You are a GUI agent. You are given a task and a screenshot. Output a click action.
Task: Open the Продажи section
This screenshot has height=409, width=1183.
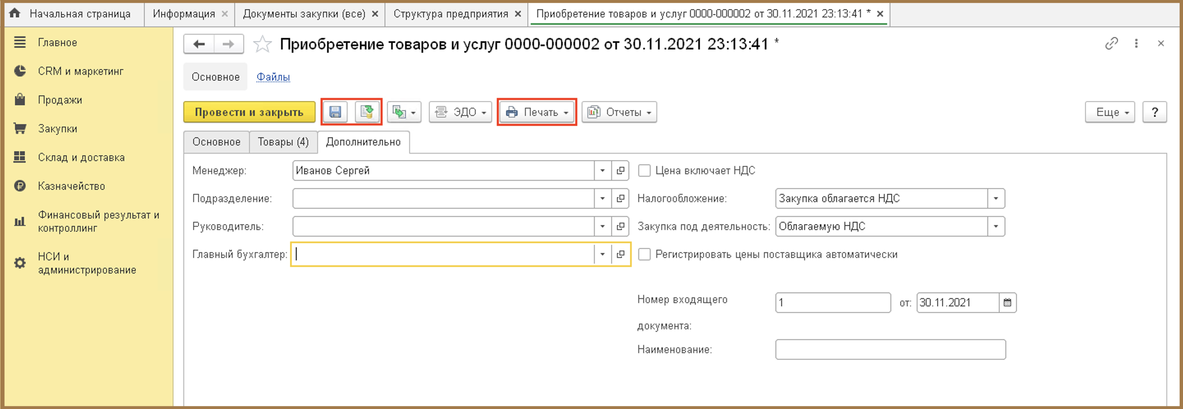[60, 100]
